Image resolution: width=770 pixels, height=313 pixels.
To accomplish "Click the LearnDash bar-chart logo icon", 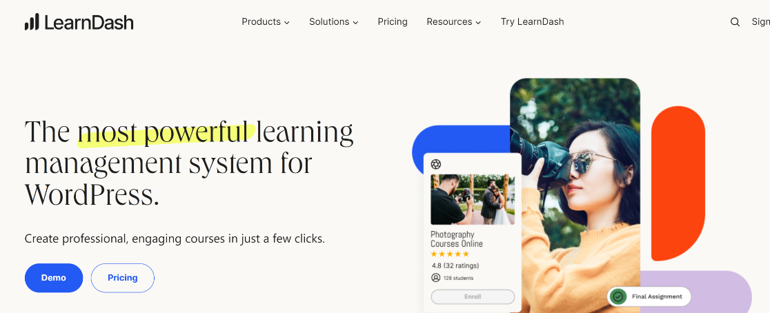I will tap(32, 22).
